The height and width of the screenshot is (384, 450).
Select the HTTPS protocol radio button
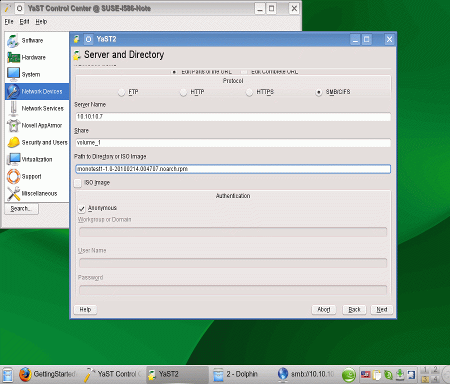tap(249, 92)
